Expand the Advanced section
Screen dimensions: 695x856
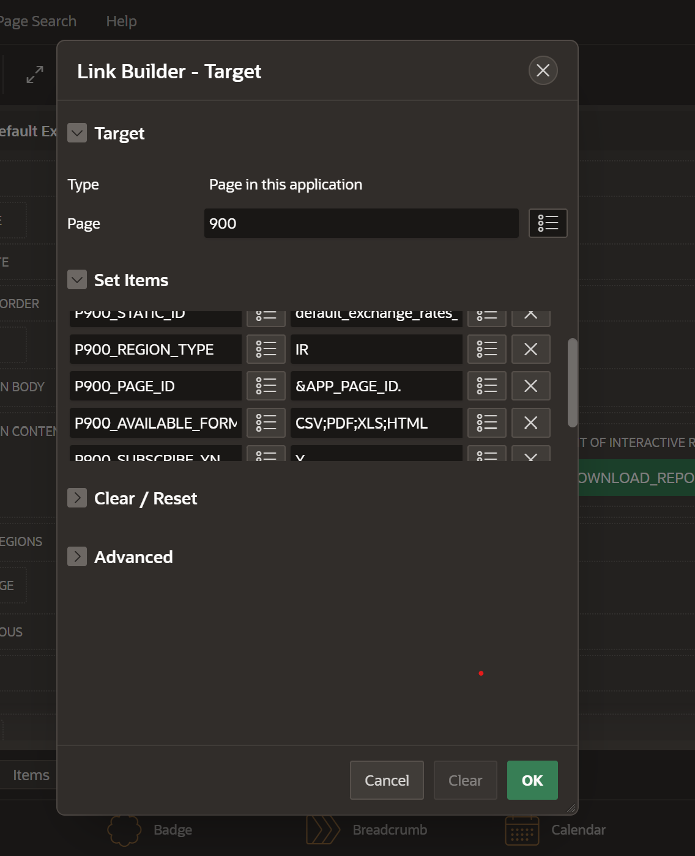(x=77, y=557)
